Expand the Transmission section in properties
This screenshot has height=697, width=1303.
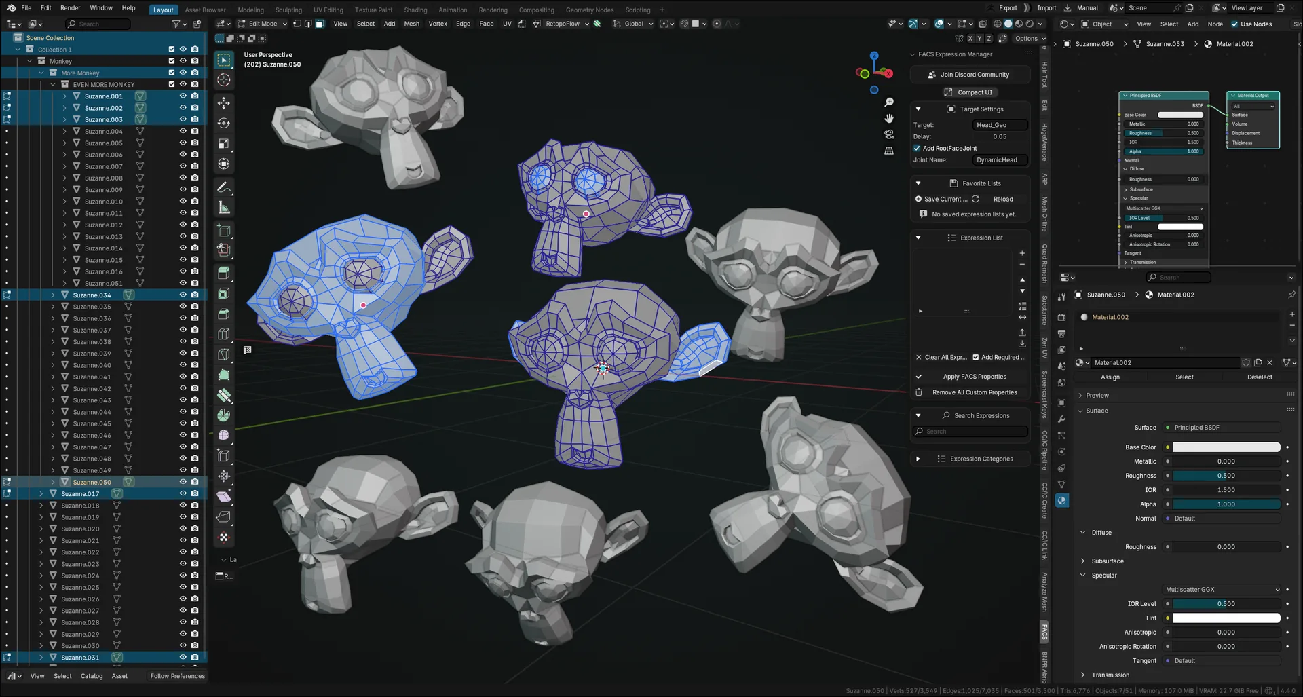pyautogui.click(x=1082, y=675)
